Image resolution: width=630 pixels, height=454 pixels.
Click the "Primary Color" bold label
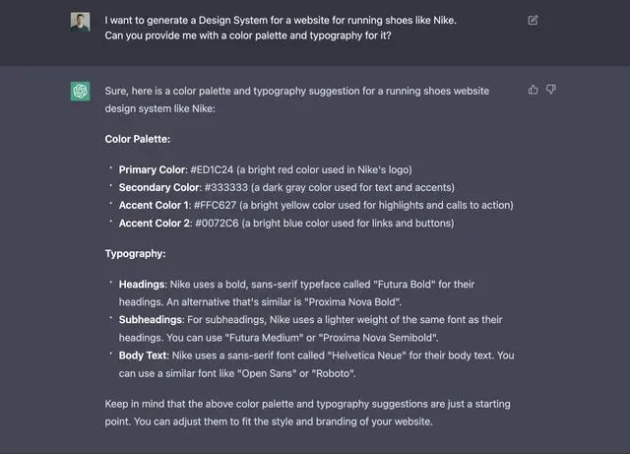click(151, 169)
